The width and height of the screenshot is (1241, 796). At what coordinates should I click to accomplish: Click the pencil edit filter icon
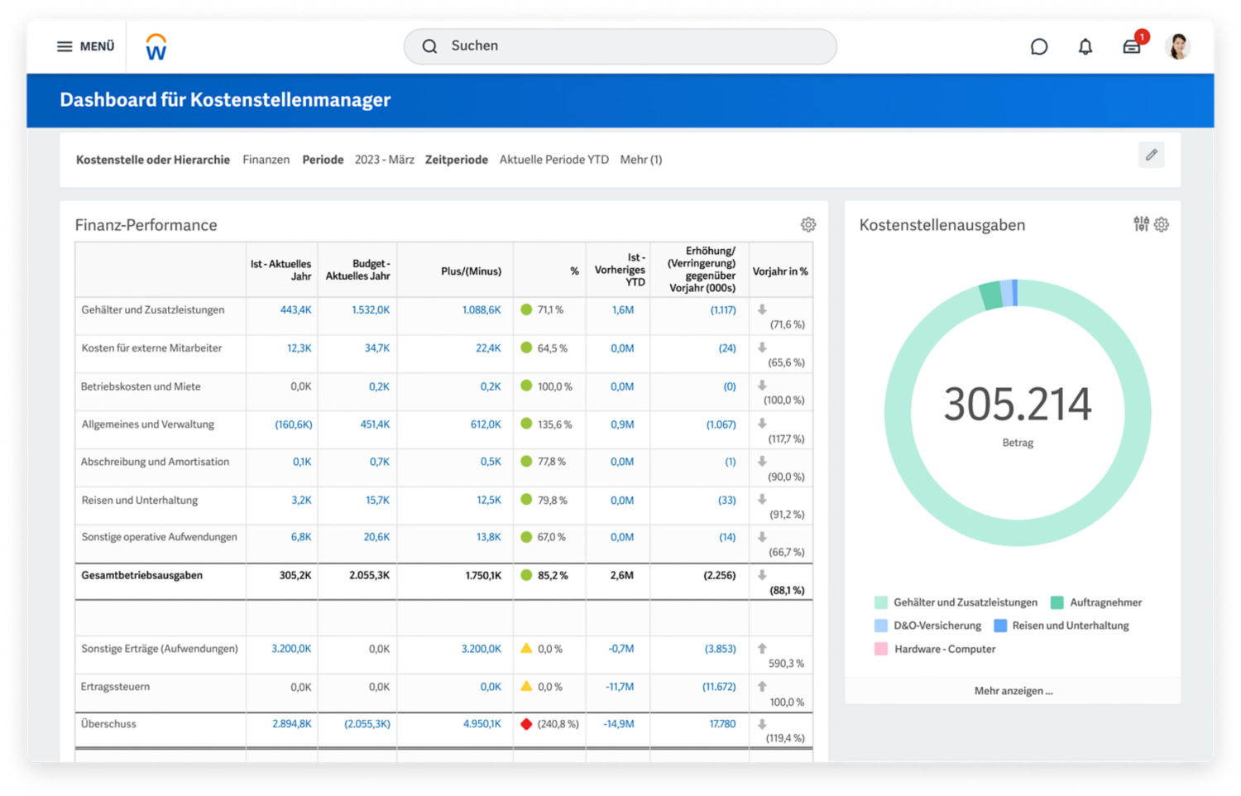(1151, 155)
